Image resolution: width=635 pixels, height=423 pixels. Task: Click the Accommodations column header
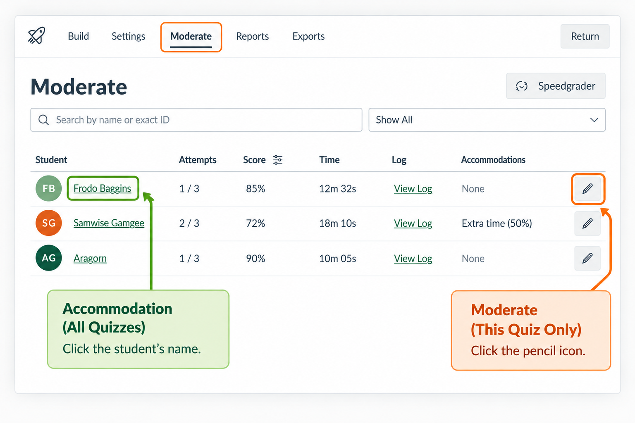[x=493, y=160]
